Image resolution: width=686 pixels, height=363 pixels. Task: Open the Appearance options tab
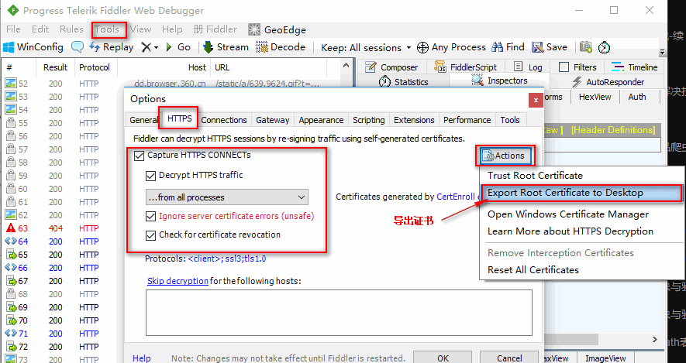321,120
